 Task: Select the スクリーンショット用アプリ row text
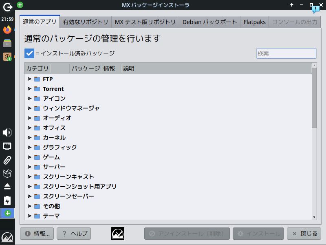pos(79,186)
